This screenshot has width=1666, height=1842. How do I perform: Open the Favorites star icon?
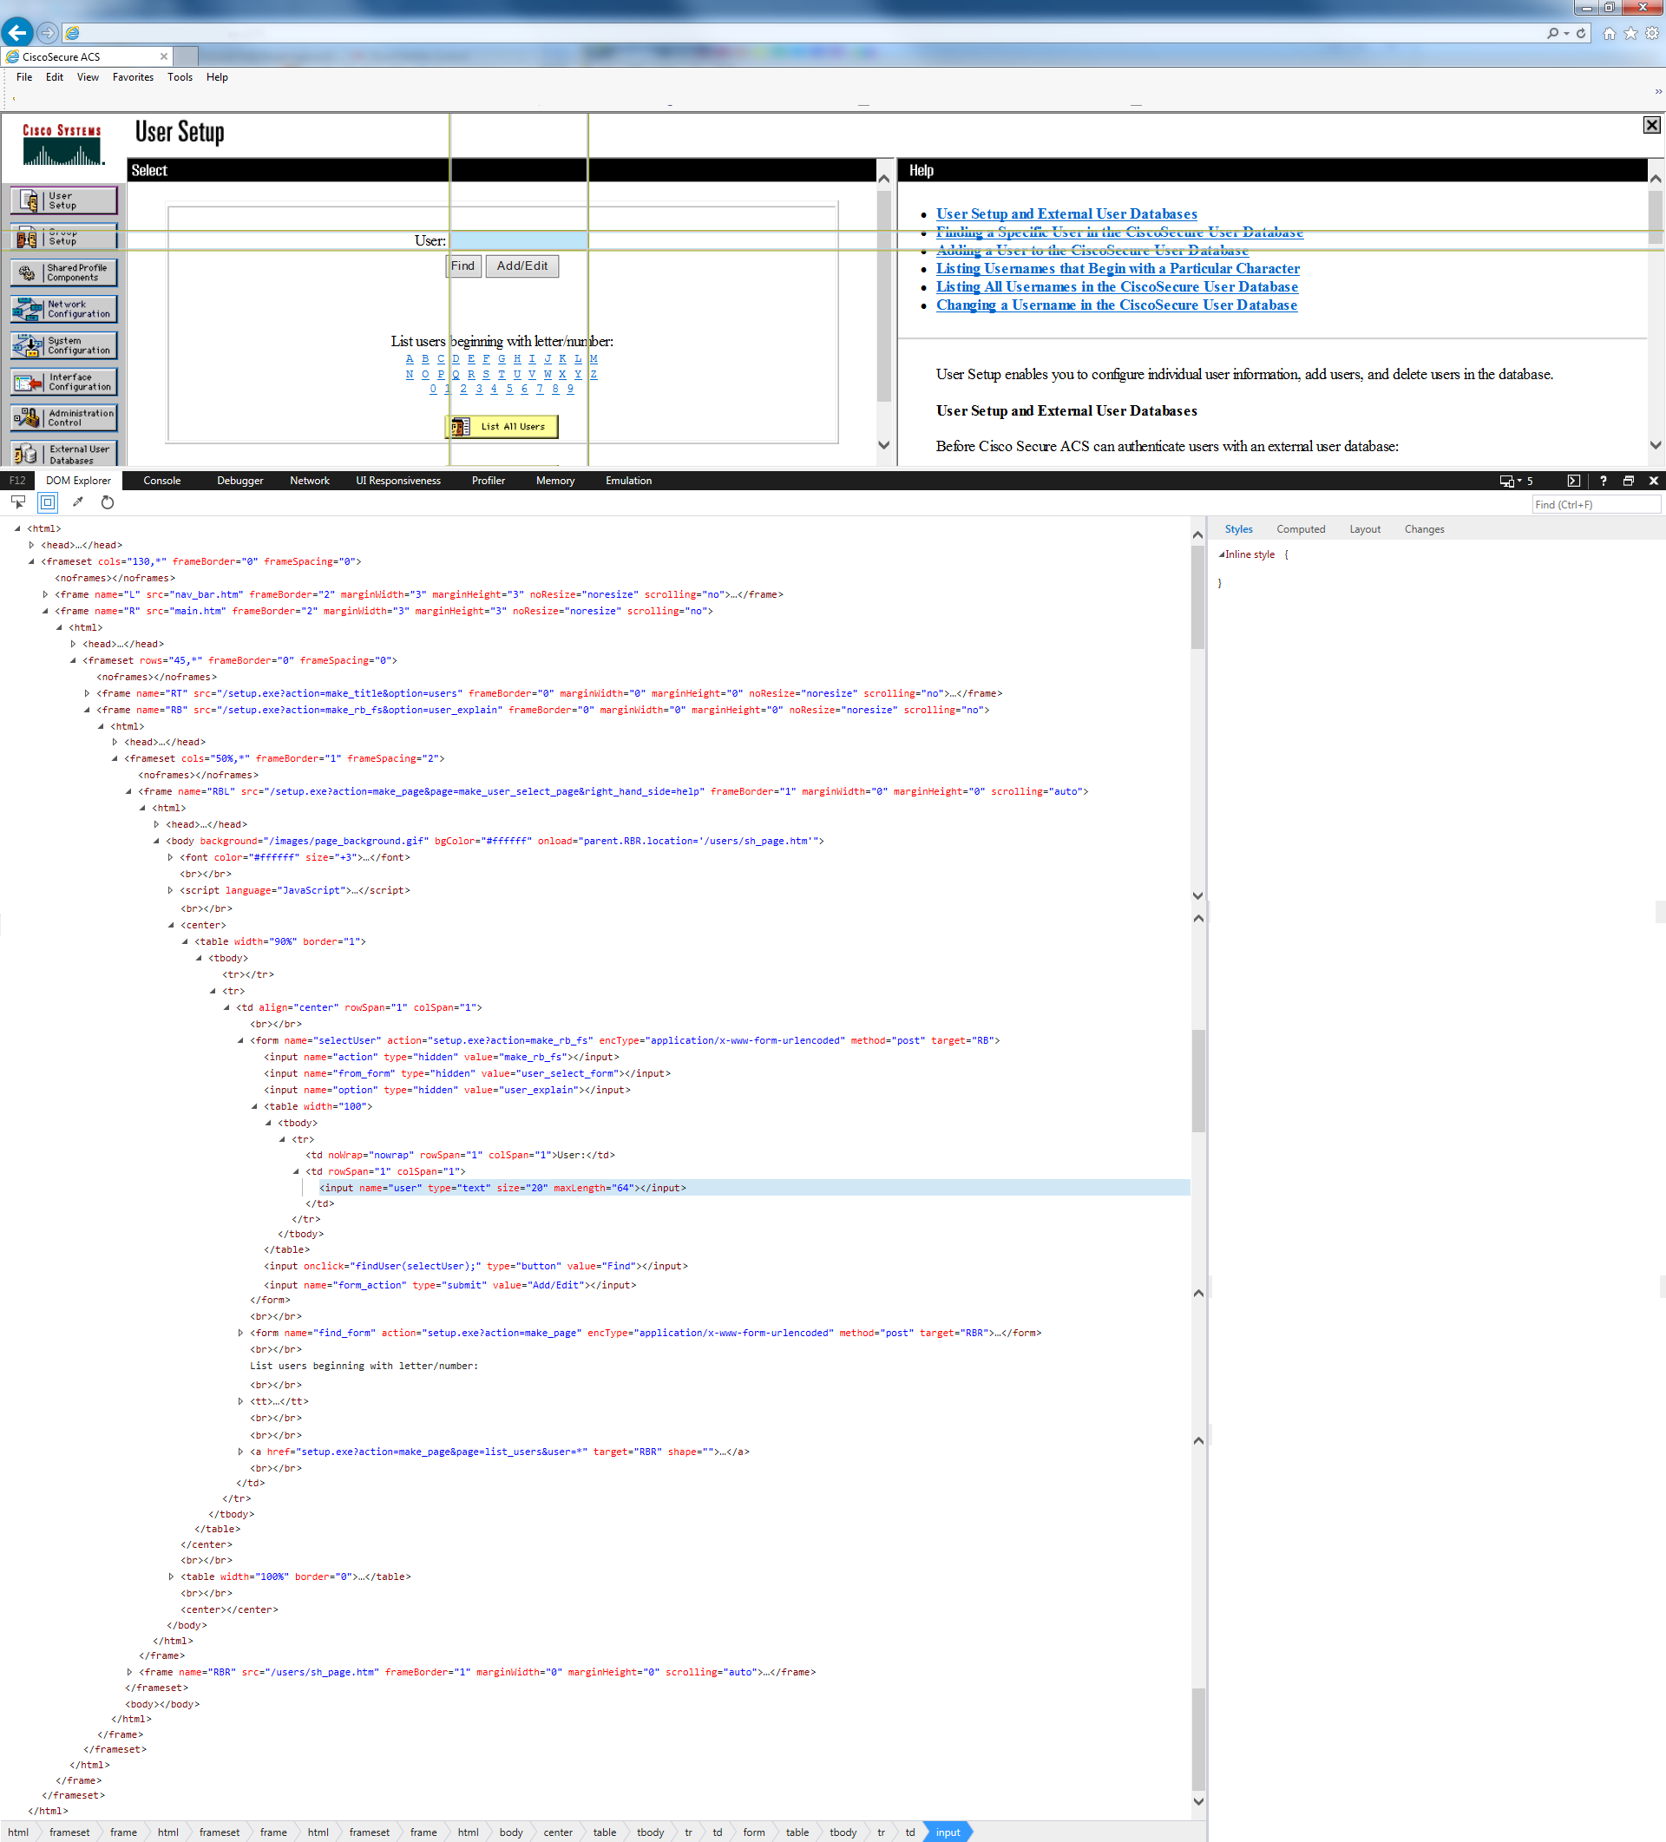coord(1630,33)
